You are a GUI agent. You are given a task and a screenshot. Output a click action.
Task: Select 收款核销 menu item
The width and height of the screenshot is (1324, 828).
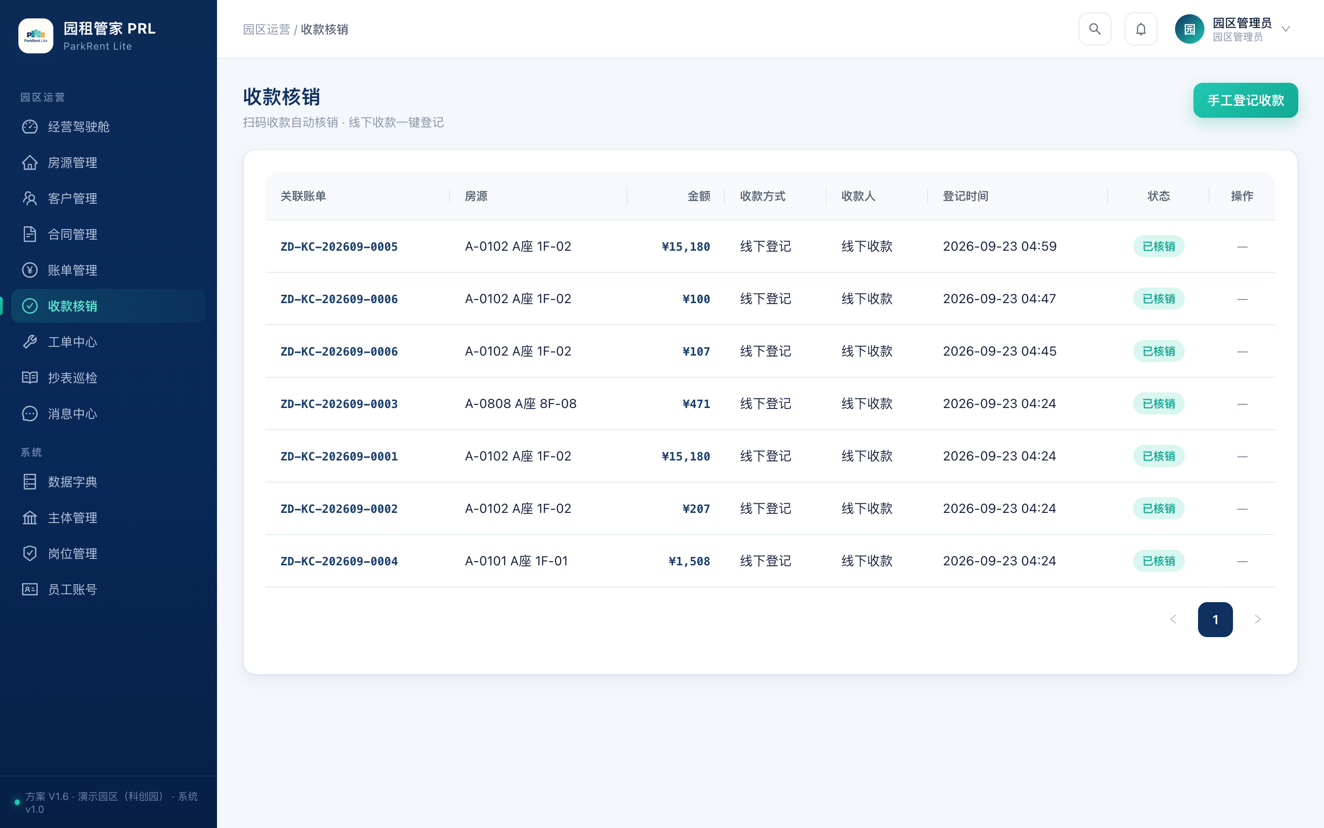[x=108, y=306]
